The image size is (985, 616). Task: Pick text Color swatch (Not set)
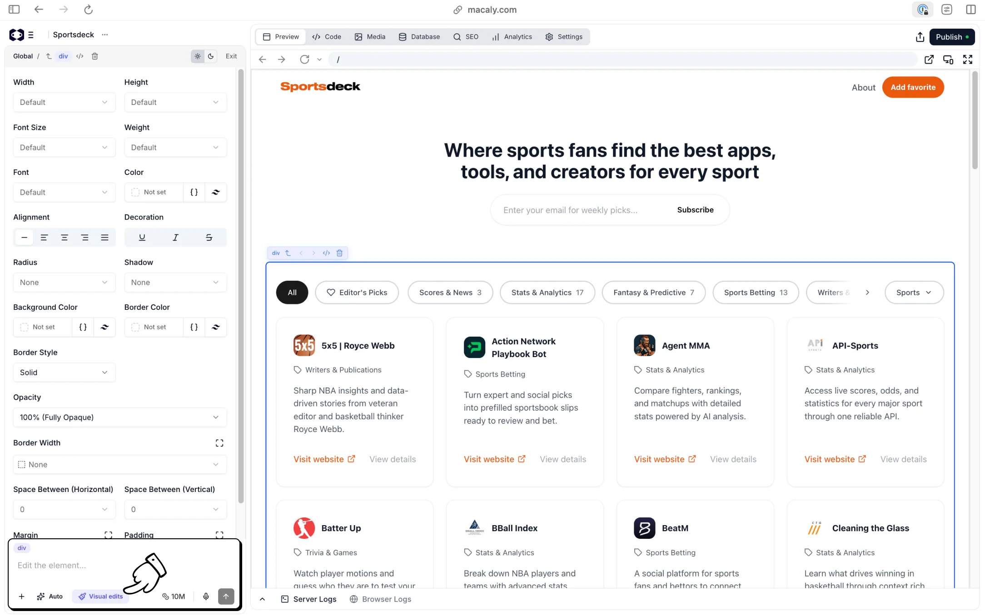[154, 192]
